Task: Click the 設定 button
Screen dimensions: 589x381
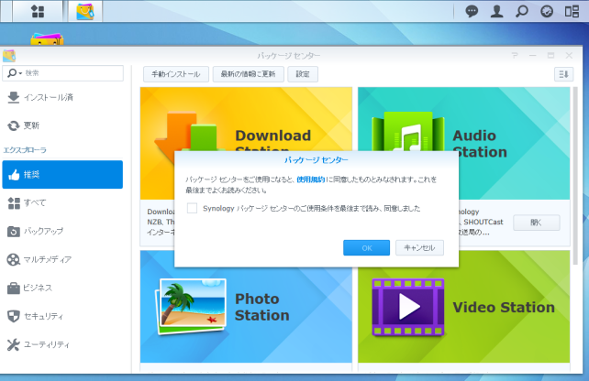Action: point(303,74)
